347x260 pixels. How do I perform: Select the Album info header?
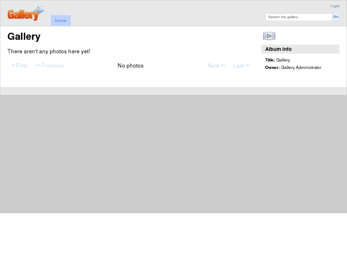300,49
